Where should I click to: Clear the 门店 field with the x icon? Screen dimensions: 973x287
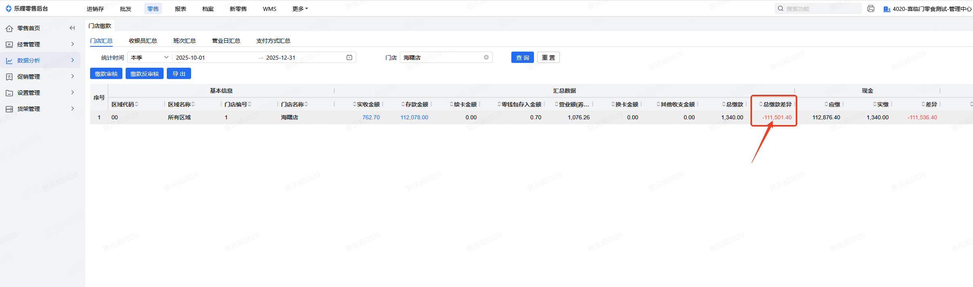(x=486, y=58)
